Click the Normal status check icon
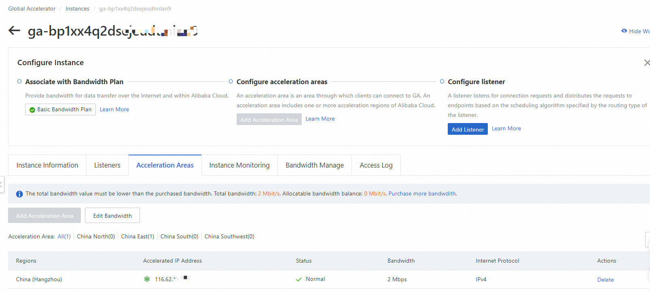Screen dimensions: 650x293 point(299,279)
